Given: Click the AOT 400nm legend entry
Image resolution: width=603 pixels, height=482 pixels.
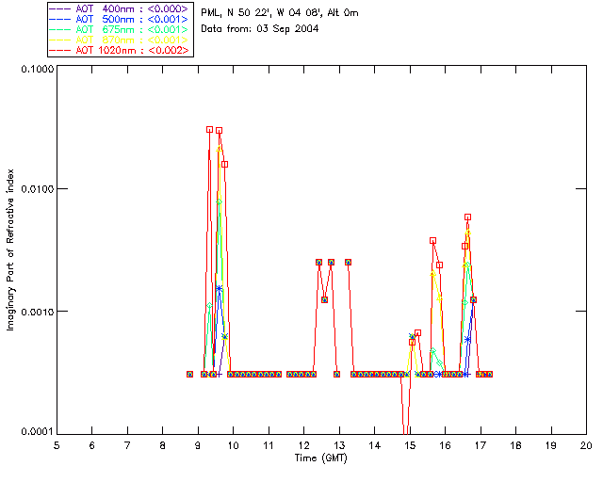Looking at the screenshot, I should pyautogui.click(x=120, y=8).
